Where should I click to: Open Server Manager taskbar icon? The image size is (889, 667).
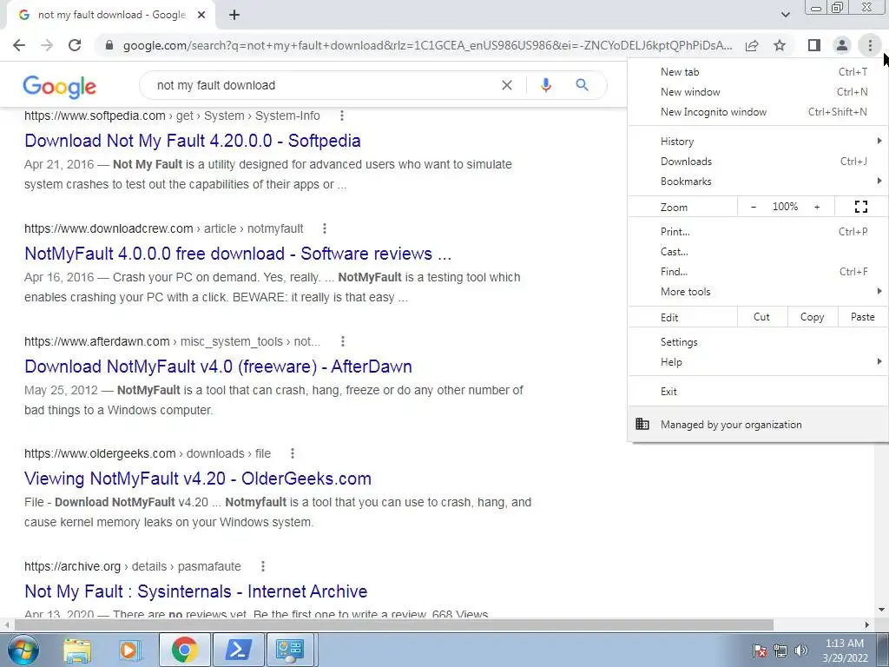point(290,650)
